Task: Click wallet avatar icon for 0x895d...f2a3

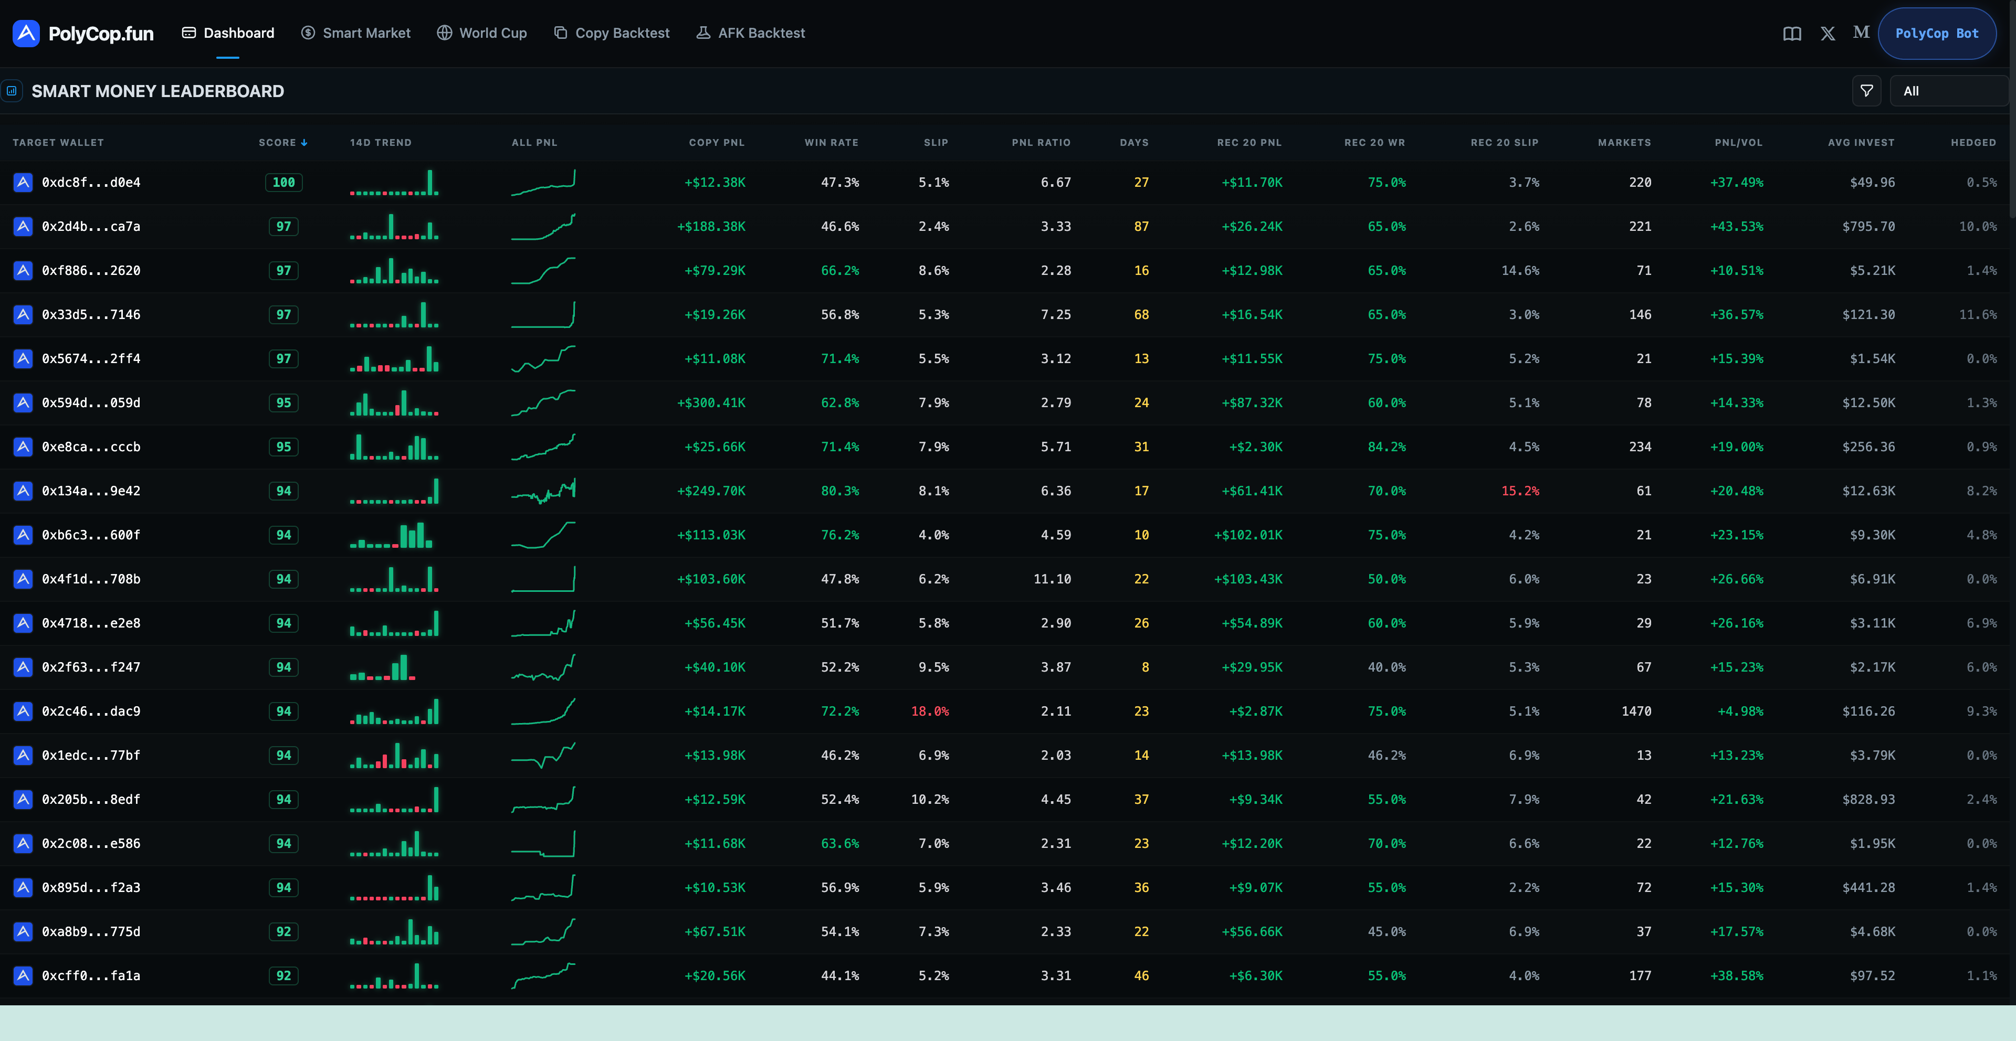Action: (24, 887)
